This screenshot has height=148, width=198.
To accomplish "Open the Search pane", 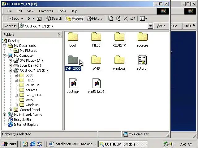I will (x=54, y=18).
